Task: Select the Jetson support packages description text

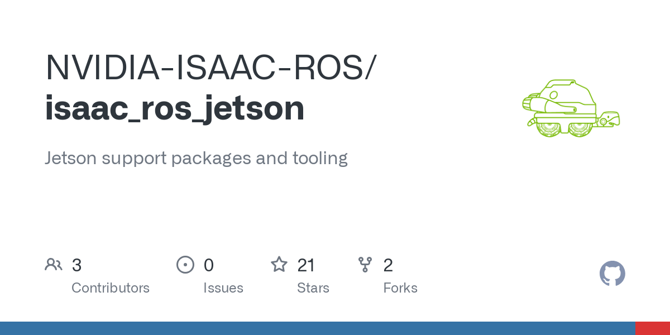Action: (x=196, y=158)
